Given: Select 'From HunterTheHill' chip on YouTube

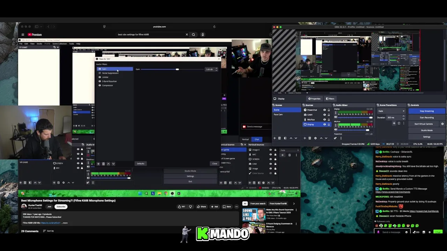Looking at the screenshot, I should pyautogui.click(x=278, y=204).
